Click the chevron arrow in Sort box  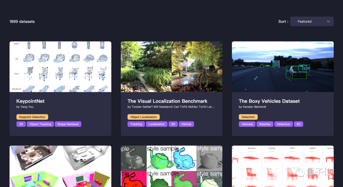[328, 21]
